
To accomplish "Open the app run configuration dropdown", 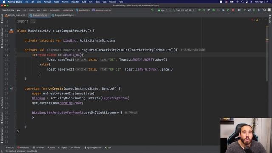I will coord(162,10).
